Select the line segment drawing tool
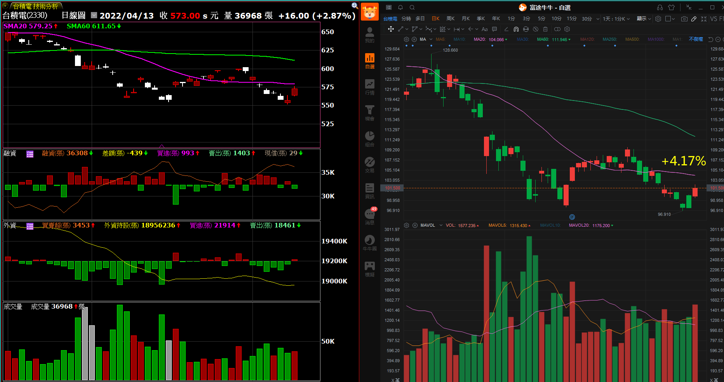The width and height of the screenshot is (724, 382). 401,29
